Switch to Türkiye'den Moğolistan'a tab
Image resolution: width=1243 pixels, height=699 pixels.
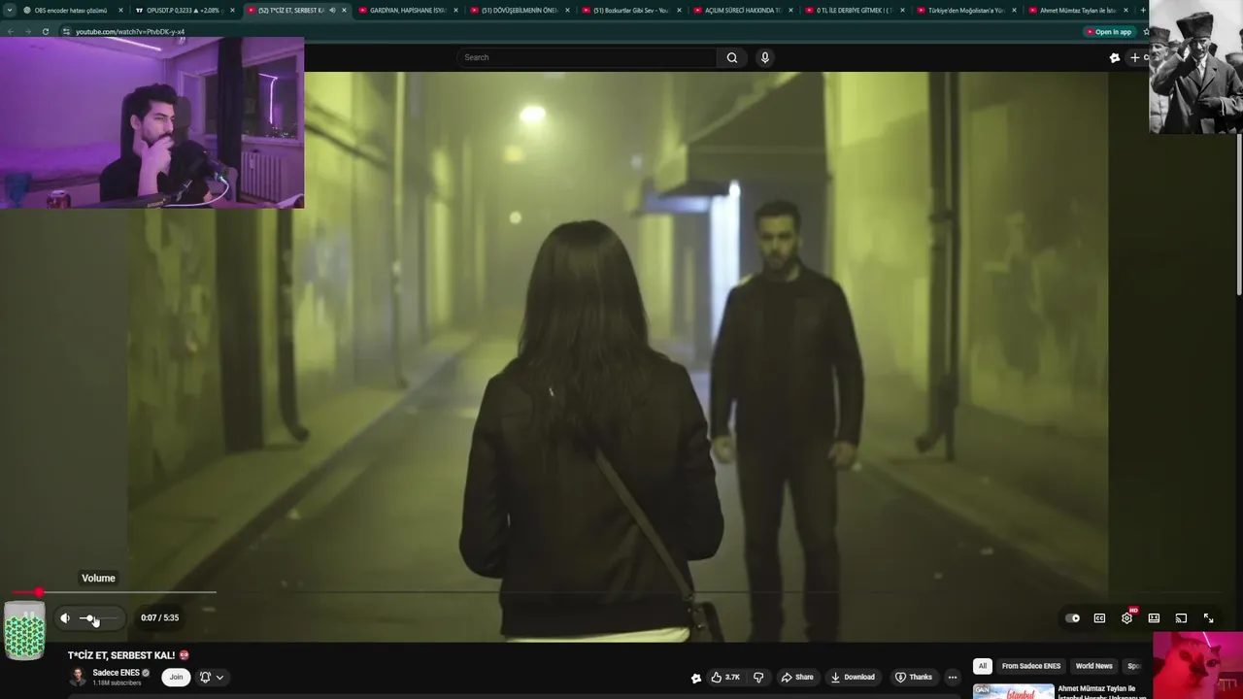click(965, 10)
